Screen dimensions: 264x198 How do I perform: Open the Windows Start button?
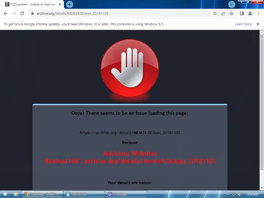click(5, 194)
